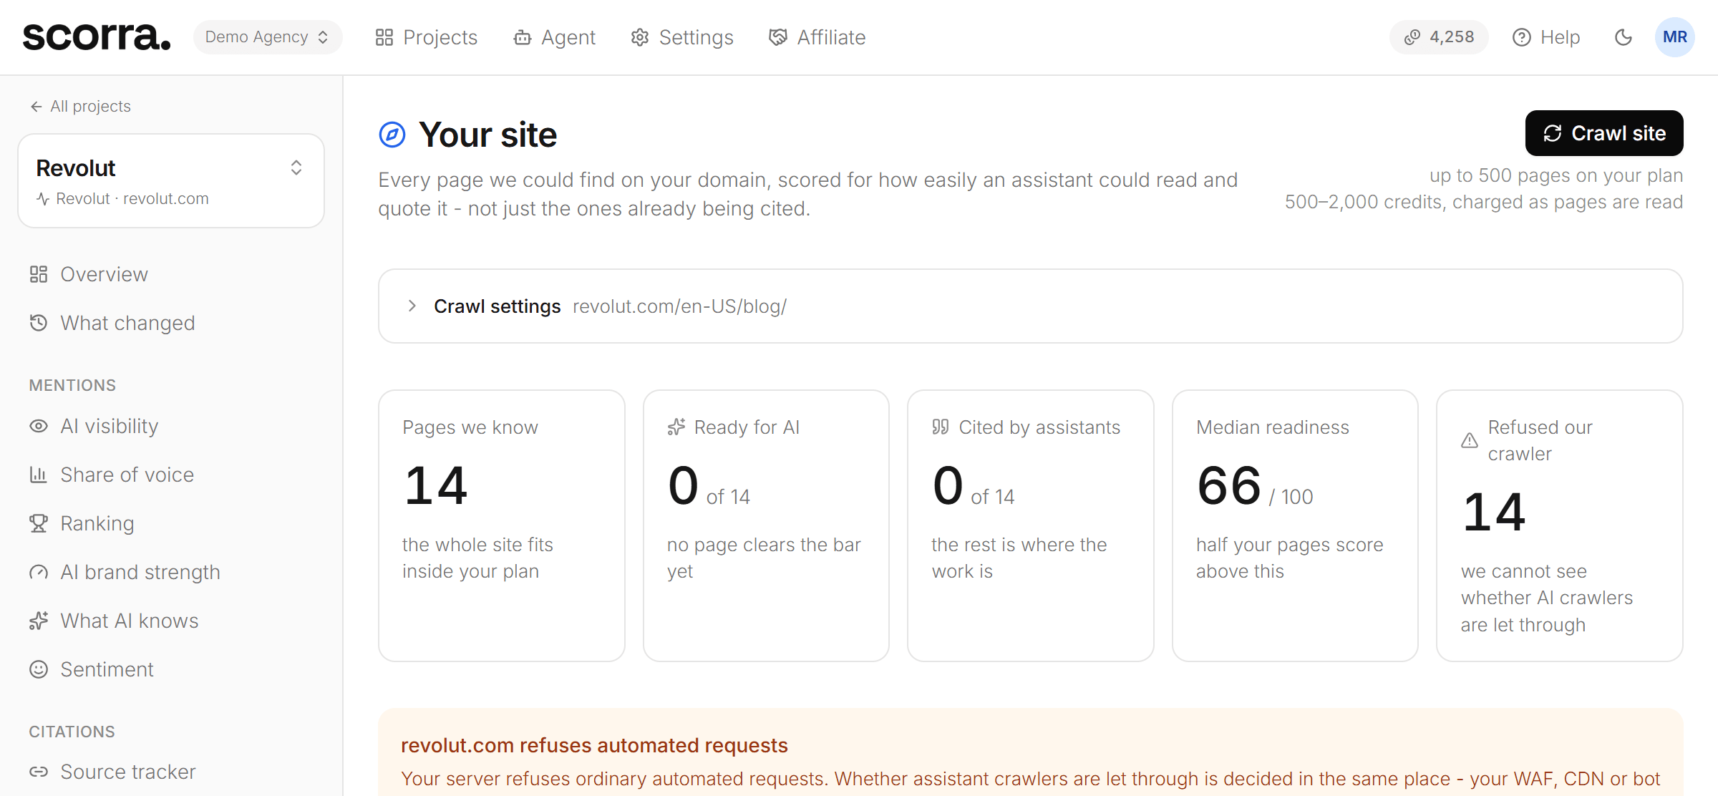Click the revolut.com/en-US/blog/ crawl URL
The width and height of the screenshot is (1718, 796).
click(x=680, y=306)
